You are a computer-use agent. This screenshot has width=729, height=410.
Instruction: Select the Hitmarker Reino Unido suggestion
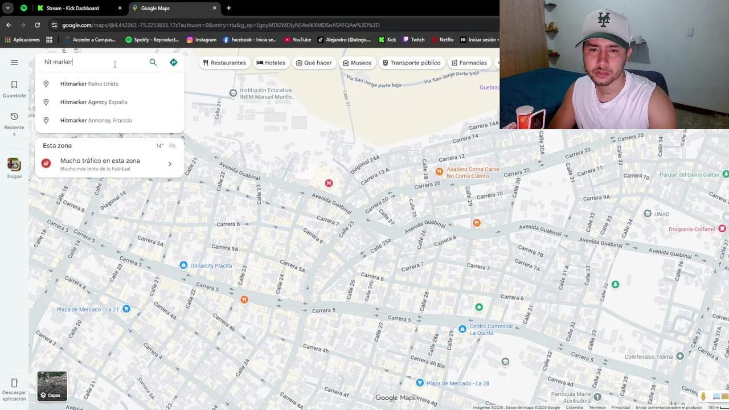pos(109,84)
